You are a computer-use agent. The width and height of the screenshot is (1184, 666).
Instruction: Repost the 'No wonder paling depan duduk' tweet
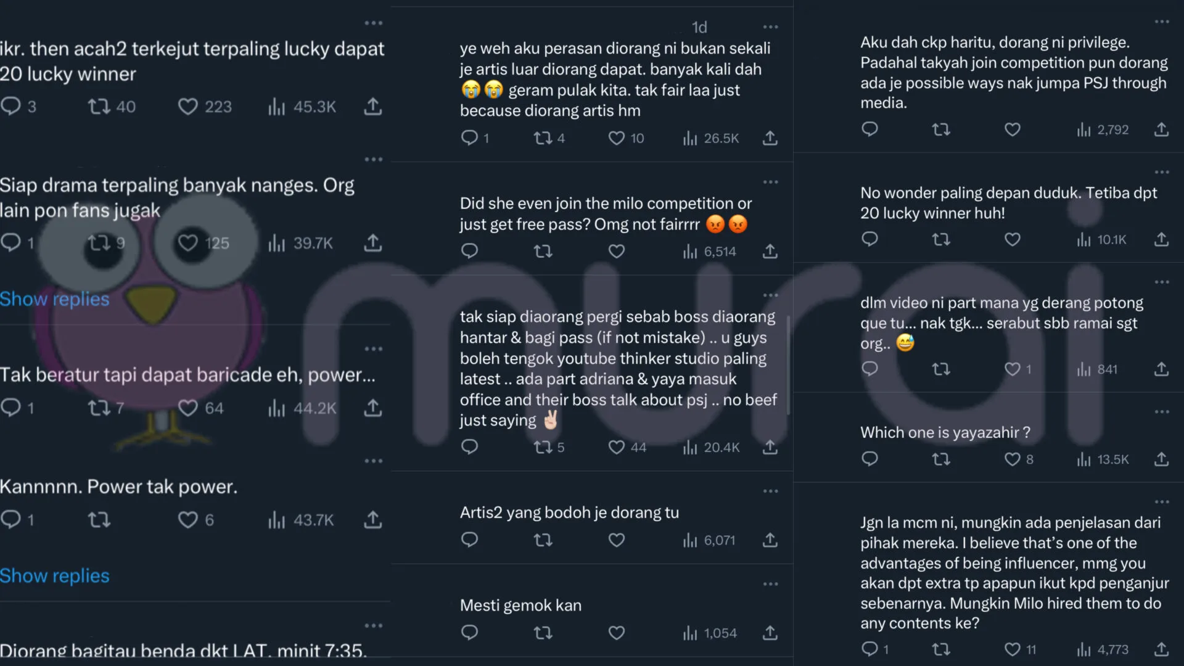(x=940, y=239)
